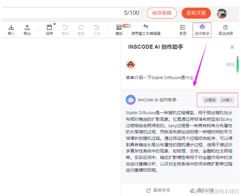Click 清空记录 to clear history
This screenshot has height=196, width=241.
tap(202, 190)
